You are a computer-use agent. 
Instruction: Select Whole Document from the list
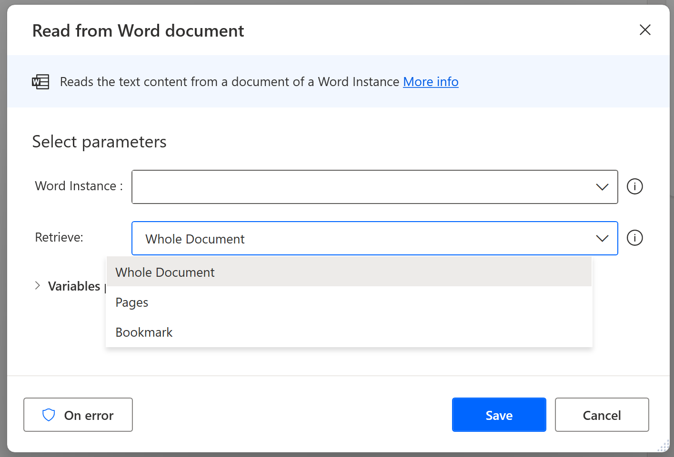pyautogui.click(x=165, y=272)
